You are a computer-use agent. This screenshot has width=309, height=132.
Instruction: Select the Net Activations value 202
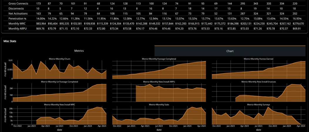pos(295,13)
